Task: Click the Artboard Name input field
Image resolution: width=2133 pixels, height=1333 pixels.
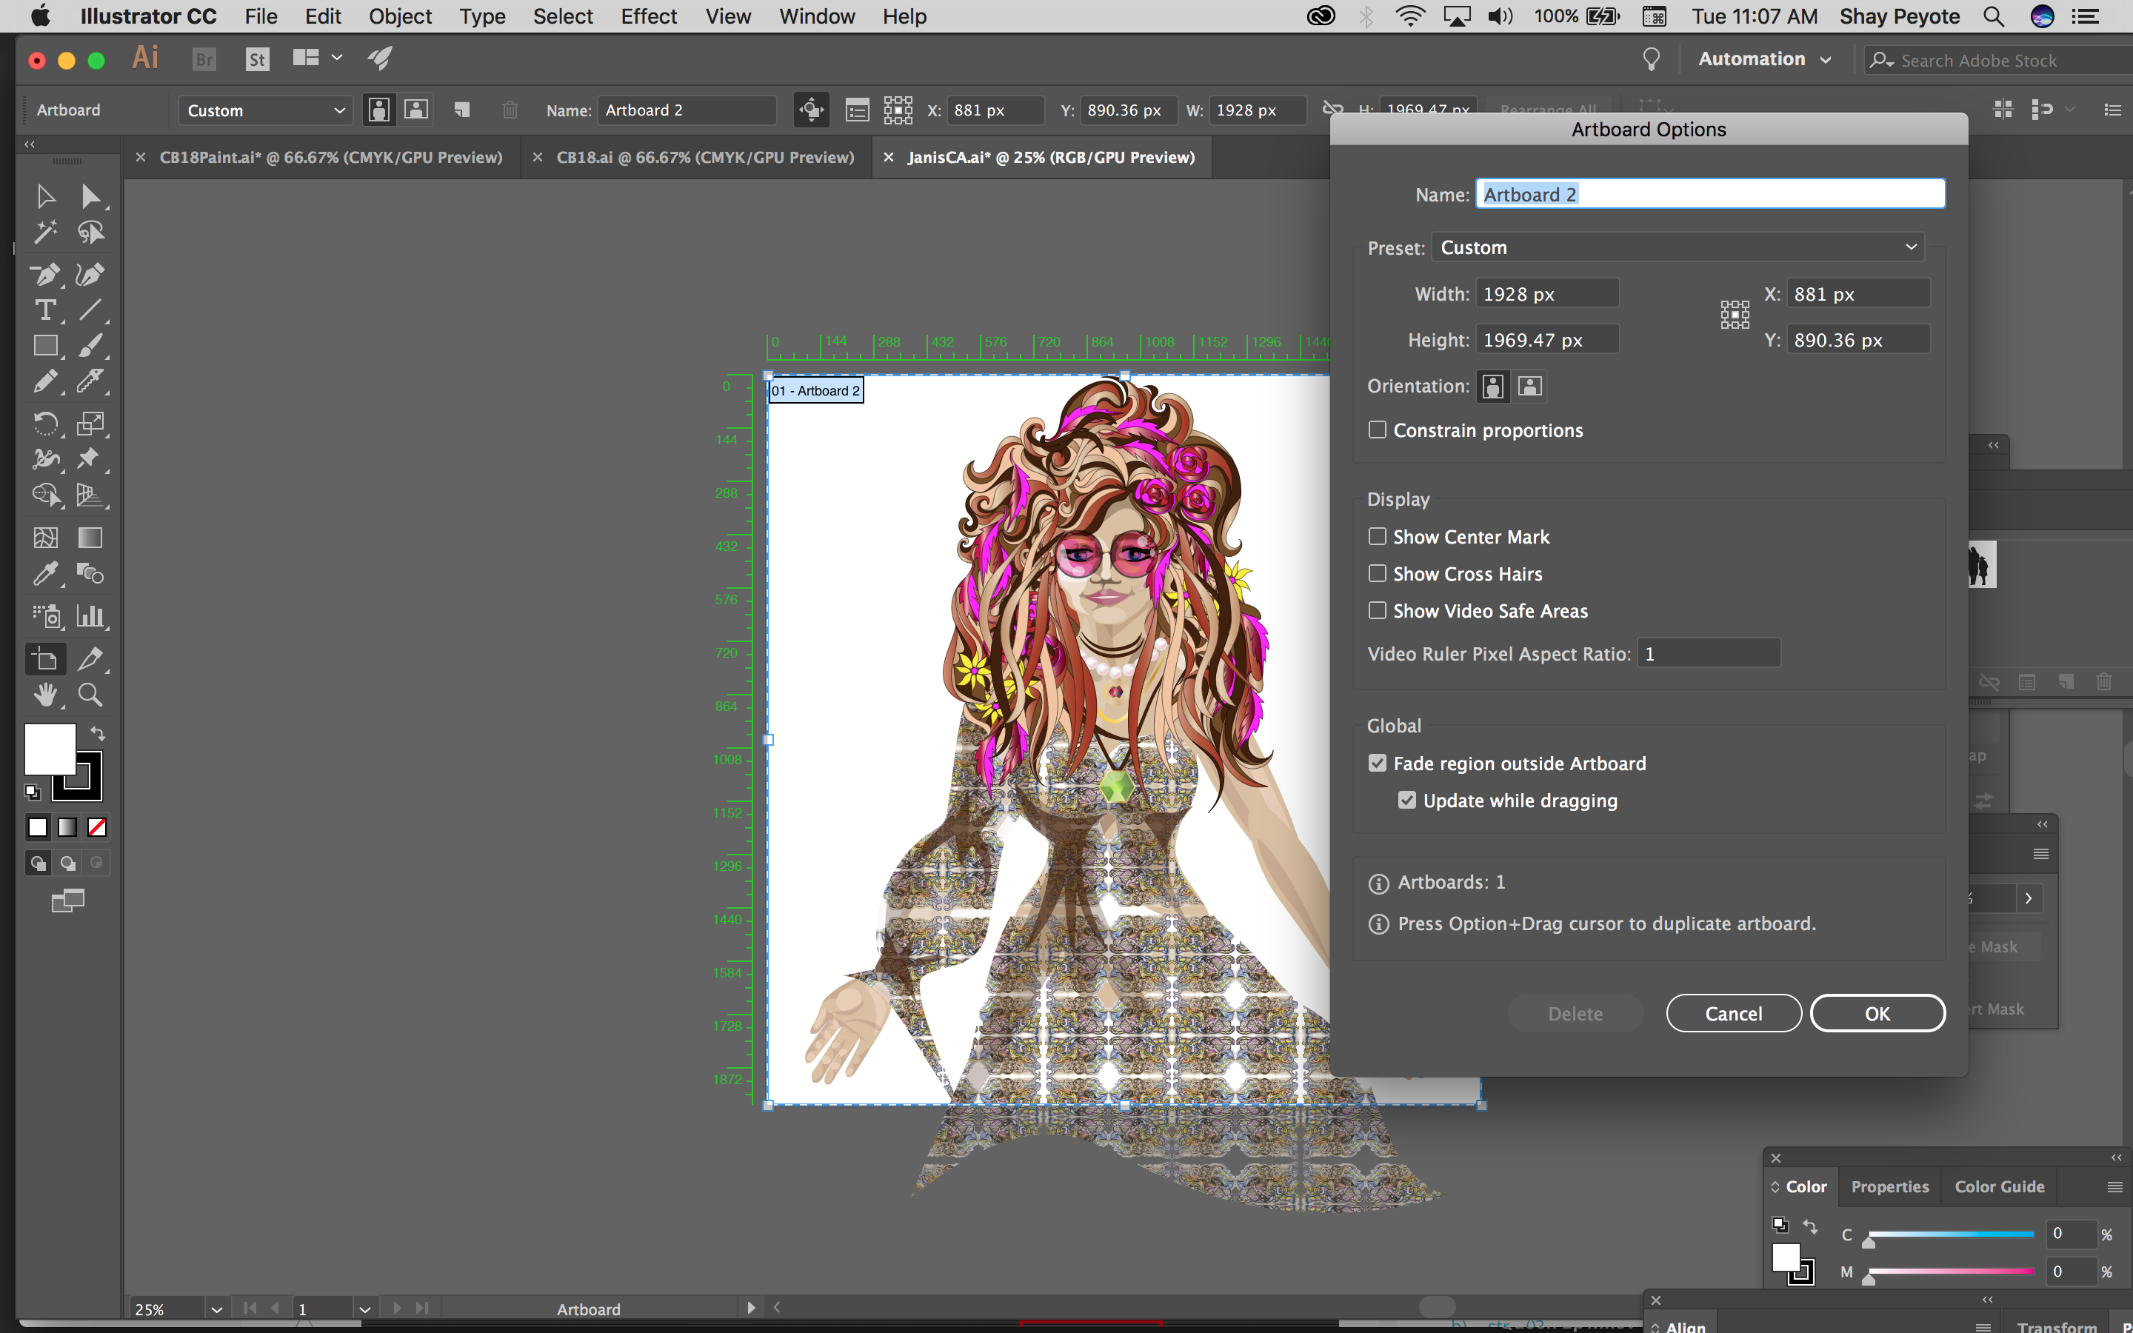Action: [x=1709, y=193]
